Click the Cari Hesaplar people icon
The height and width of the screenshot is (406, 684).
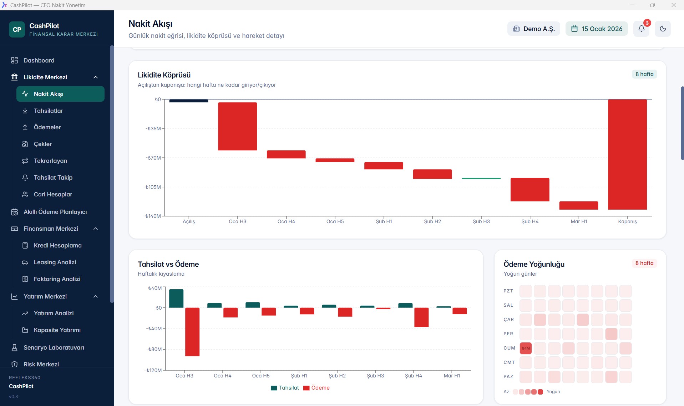(25, 194)
